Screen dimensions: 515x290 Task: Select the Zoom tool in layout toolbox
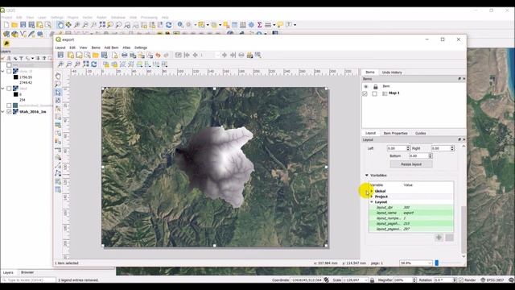pos(58,84)
